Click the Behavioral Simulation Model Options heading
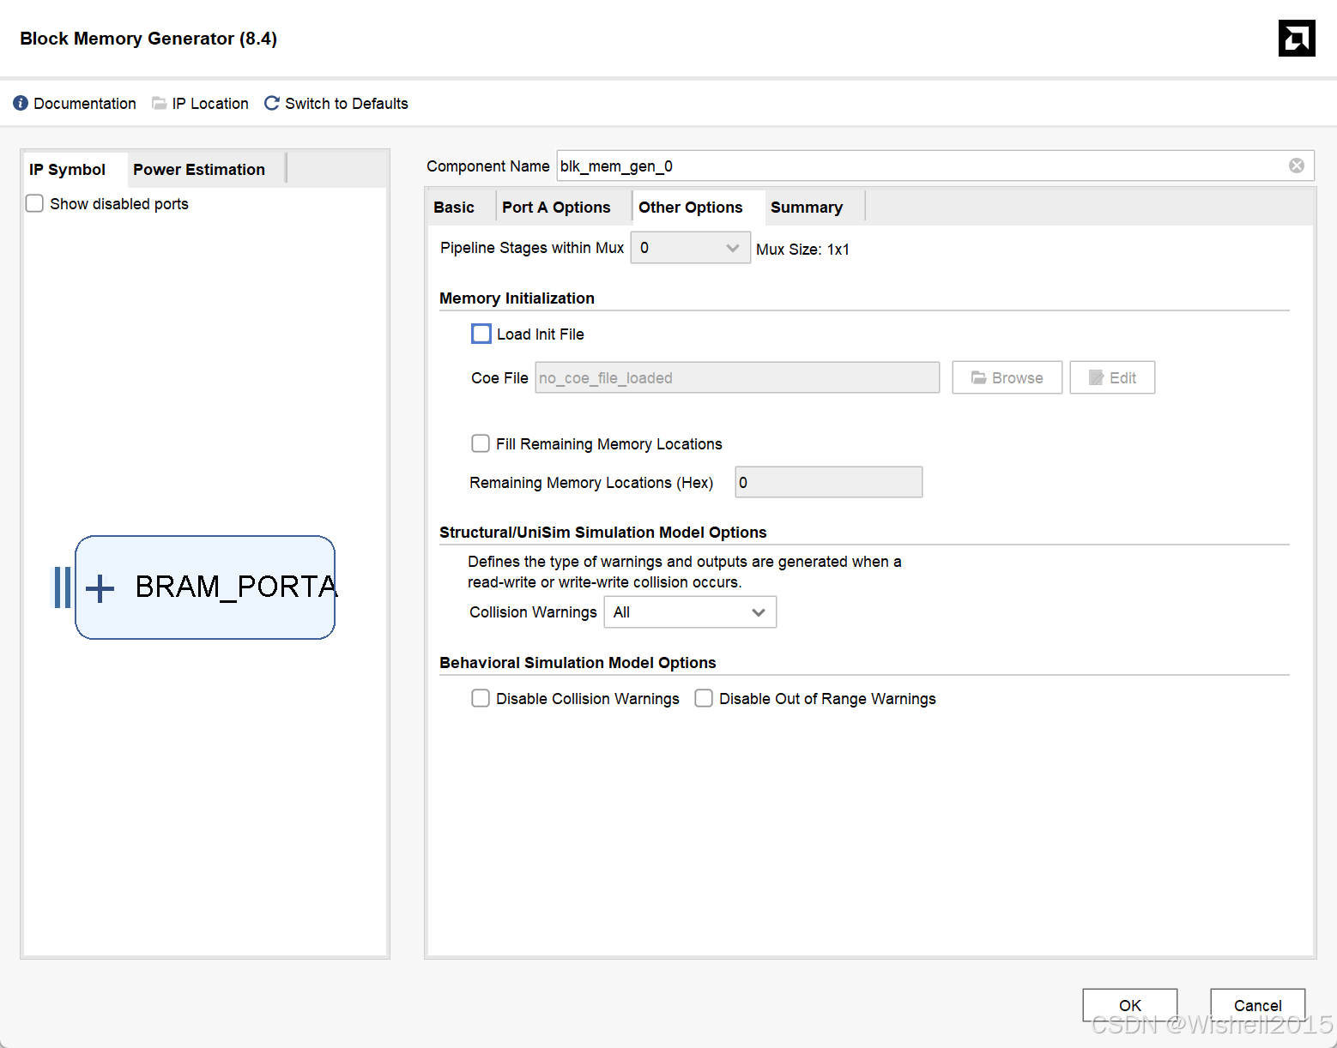Image resolution: width=1337 pixels, height=1048 pixels. [578, 663]
